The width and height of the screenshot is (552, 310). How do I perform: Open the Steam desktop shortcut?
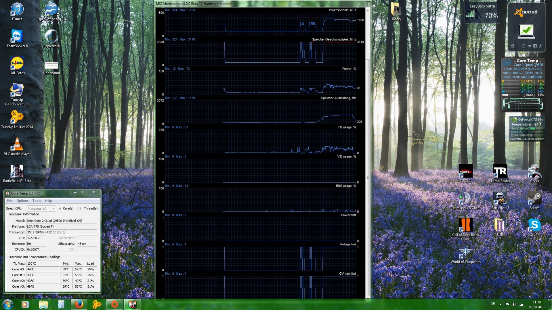point(534,201)
